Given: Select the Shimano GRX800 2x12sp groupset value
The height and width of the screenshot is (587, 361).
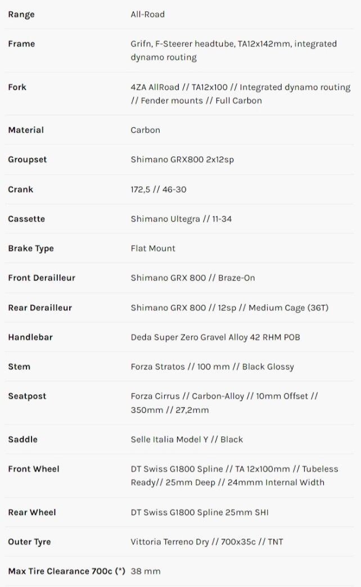Looking at the screenshot, I should [x=182, y=160].
